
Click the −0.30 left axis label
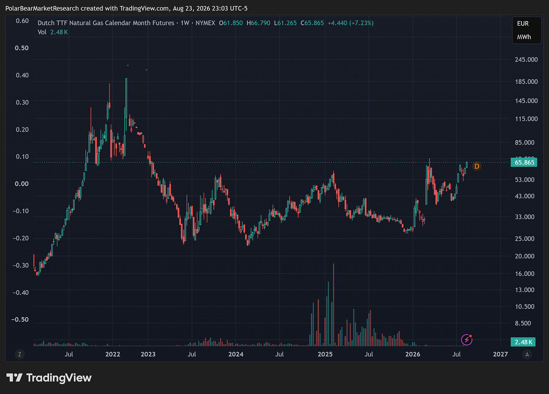(20, 265)
